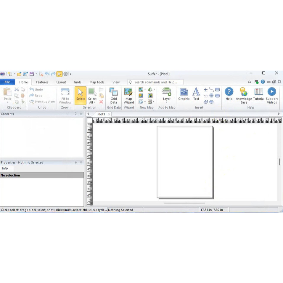Expand the contour map dropdown arrow
The width and height of the screenshot is (283, 283).
(145, 89)
